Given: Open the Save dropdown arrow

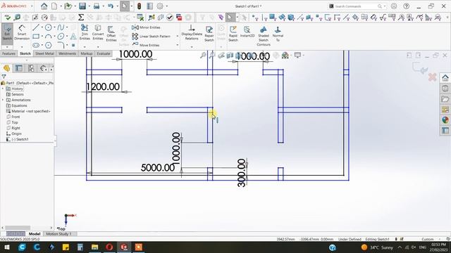Looking at the screenshot, I should pyautogui.click(x=89, y=6).
